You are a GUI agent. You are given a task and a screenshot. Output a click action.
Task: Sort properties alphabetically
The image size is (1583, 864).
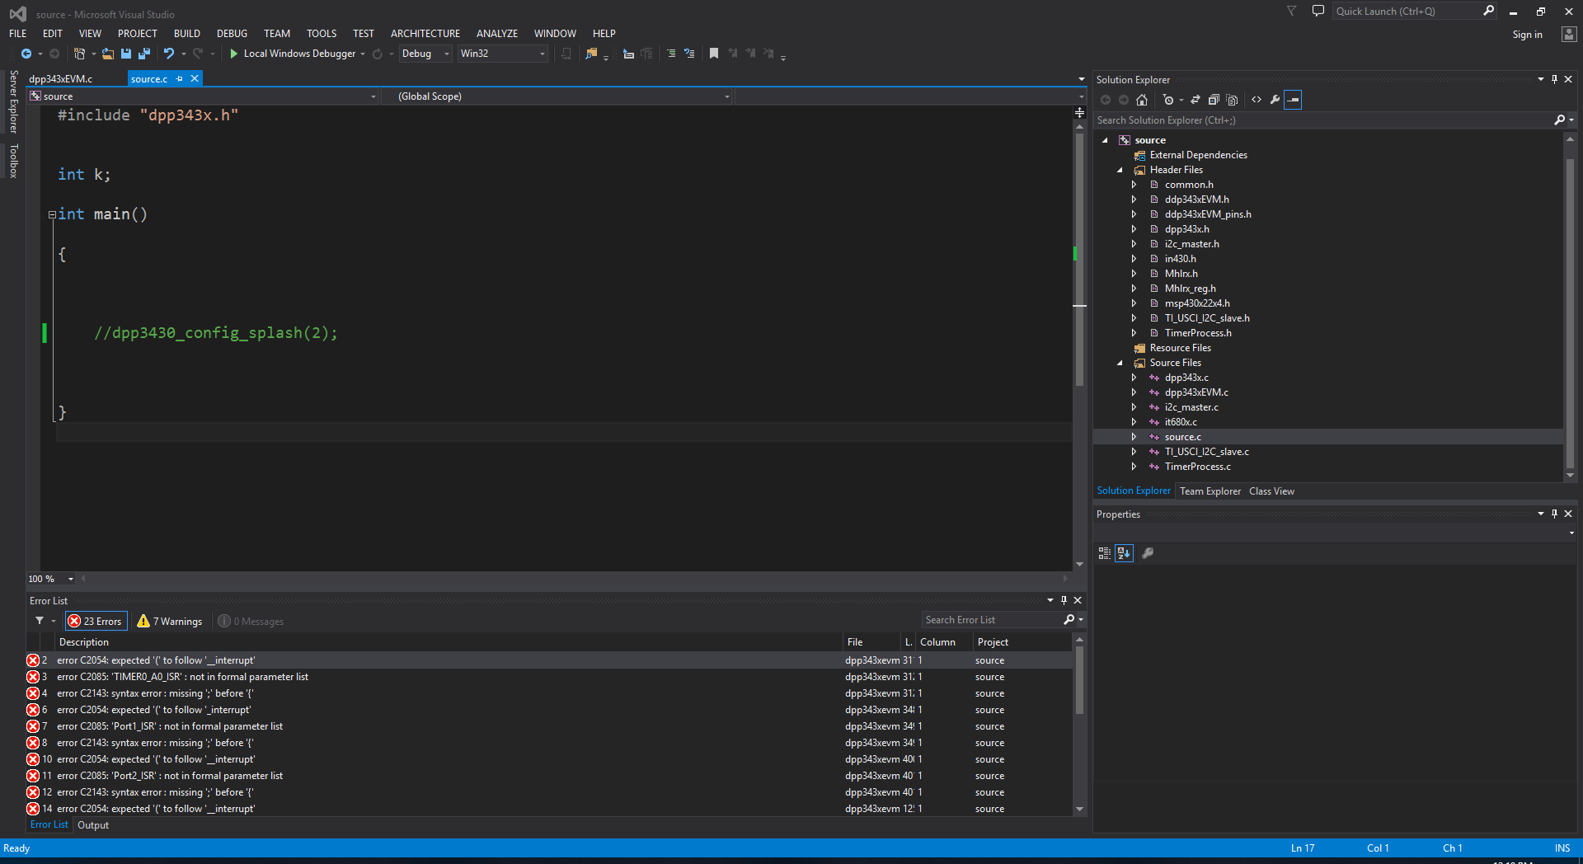click(1124, 553)
